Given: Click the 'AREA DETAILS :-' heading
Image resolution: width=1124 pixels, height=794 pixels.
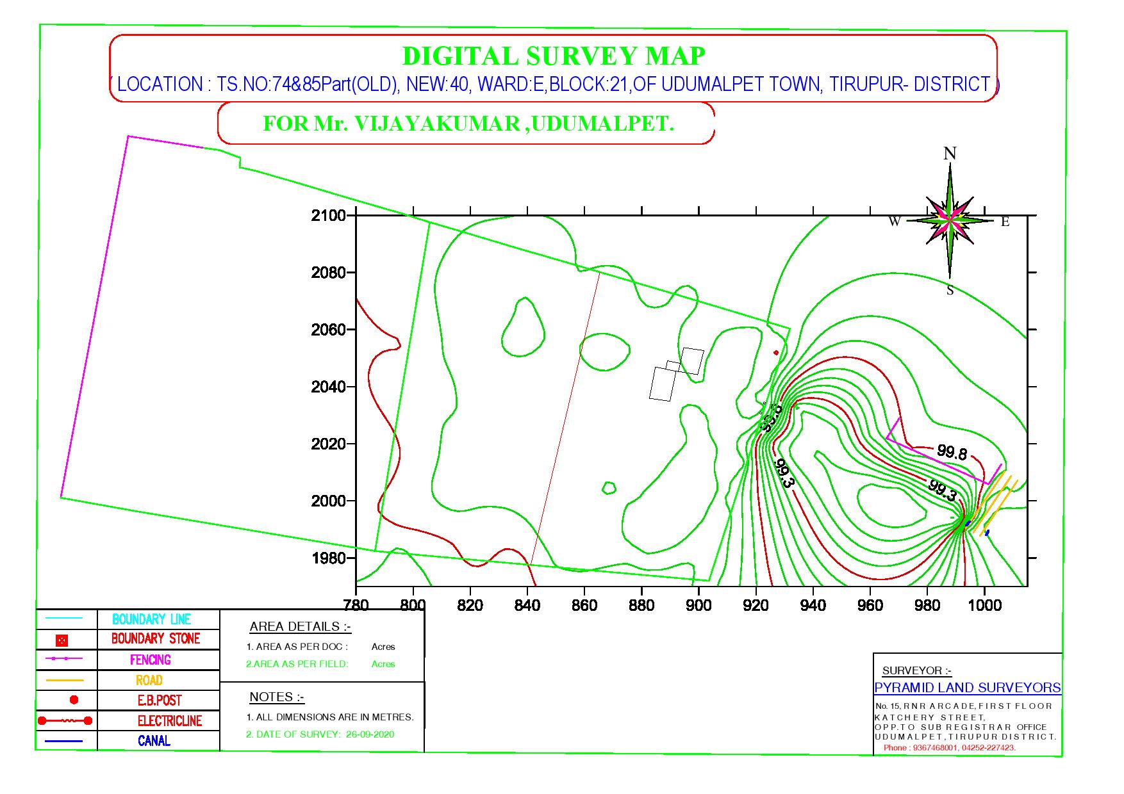Looking at the screenshot, I should [x=301, y=626].
